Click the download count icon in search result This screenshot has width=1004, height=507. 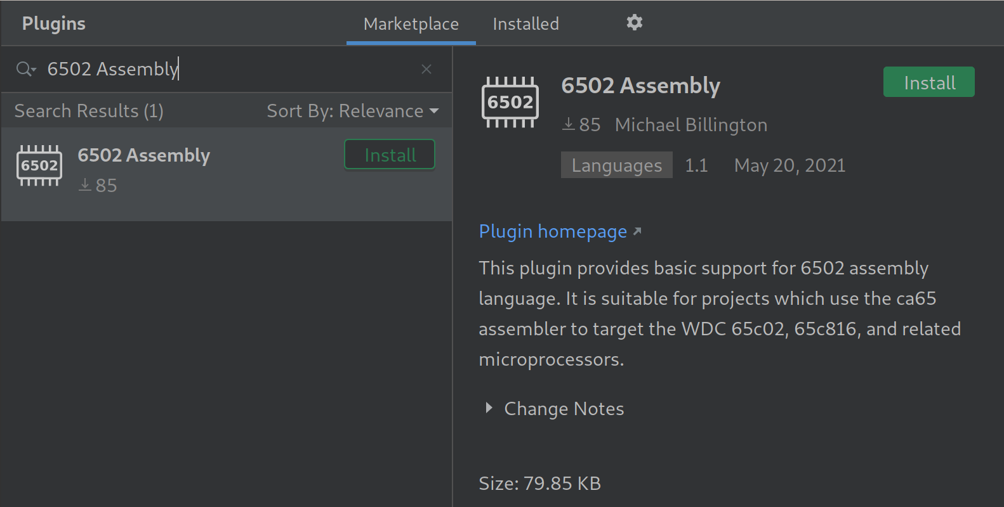click(85, 185)
